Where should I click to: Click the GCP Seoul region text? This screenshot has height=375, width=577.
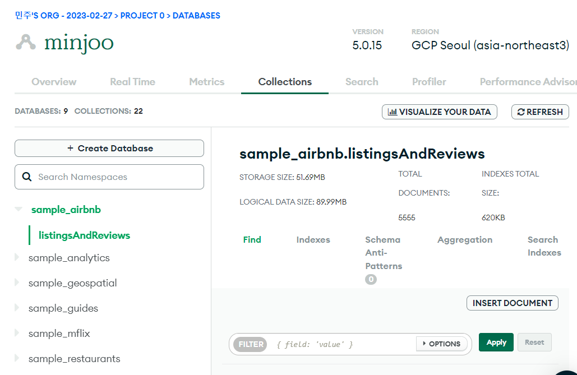point(490,45)
